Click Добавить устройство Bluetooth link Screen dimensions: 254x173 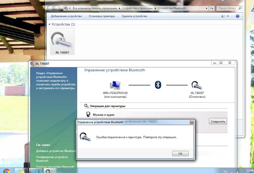pyautogui.click(x=56, y=151)
